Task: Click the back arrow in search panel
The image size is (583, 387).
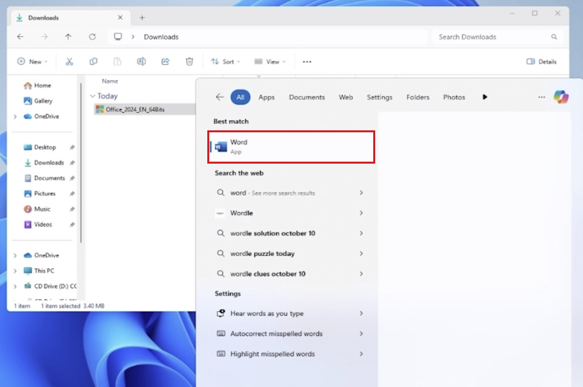Action: (220, 97)
